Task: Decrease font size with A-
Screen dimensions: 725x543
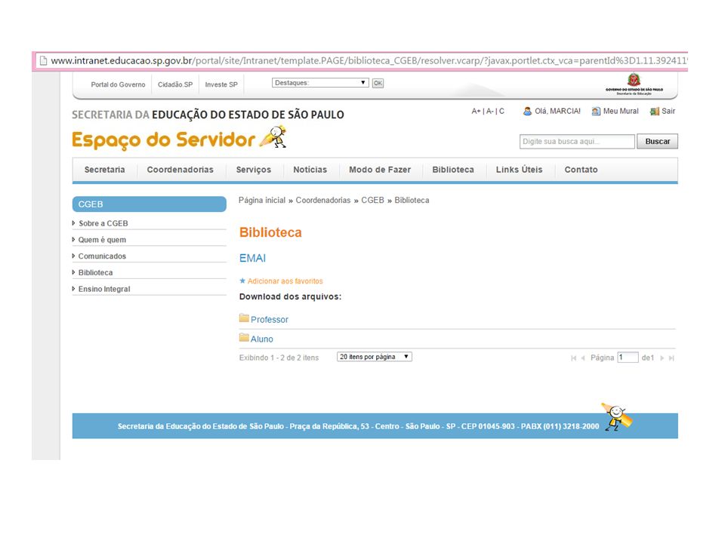Action: (x=489, y=112)
